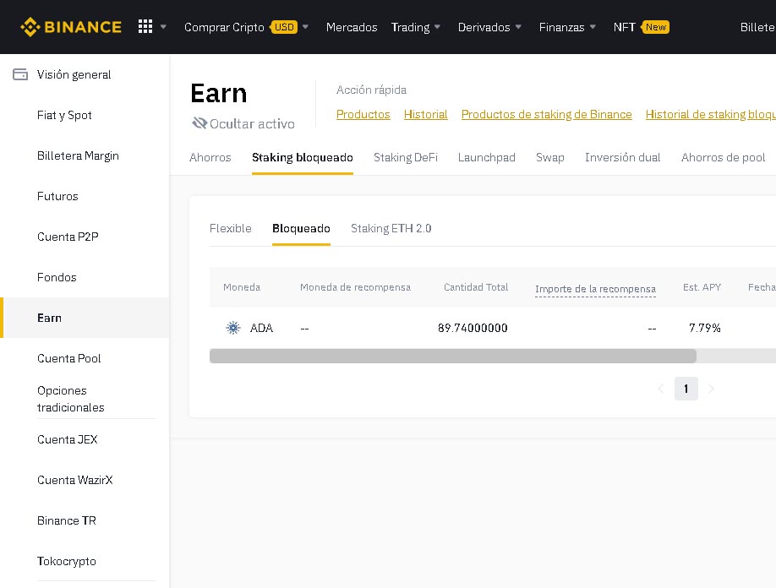Go to the previous results page

click(x=661, y=389)
